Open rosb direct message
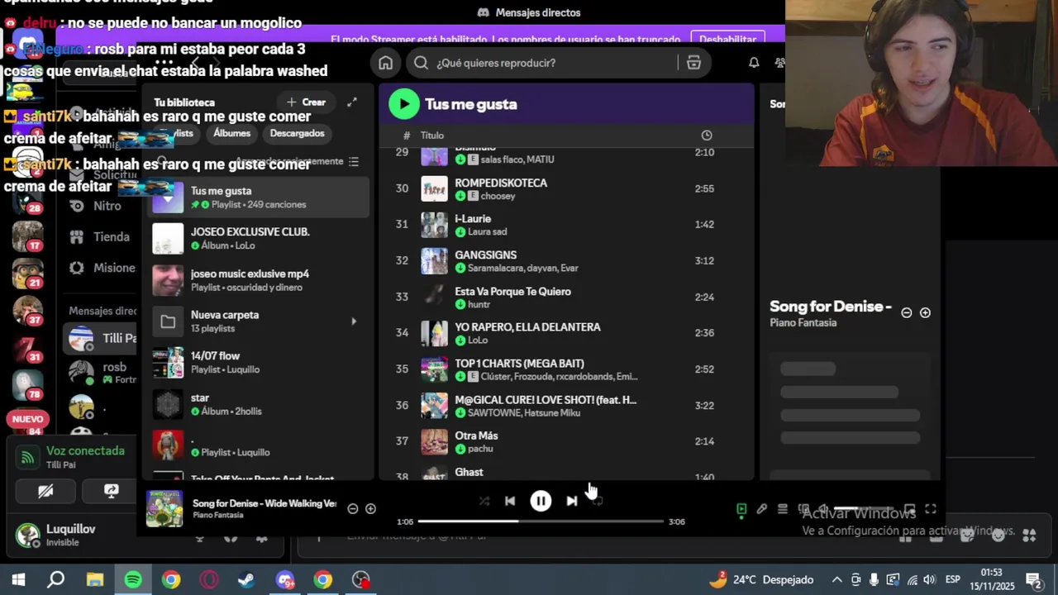 (101, 373)
